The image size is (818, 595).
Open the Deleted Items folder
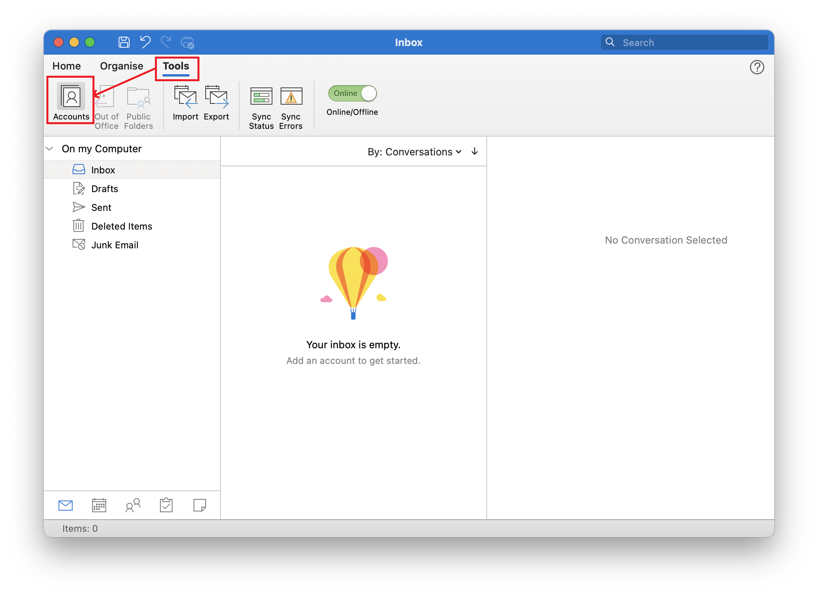pyautogui.click(x=121, y=226)
